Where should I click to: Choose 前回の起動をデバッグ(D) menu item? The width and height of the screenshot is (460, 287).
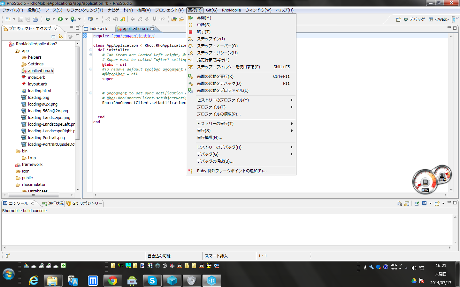(241, 84)
